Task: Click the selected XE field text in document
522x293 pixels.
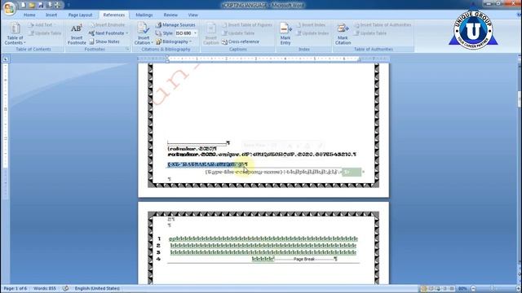Action: (x=206, y=164)
